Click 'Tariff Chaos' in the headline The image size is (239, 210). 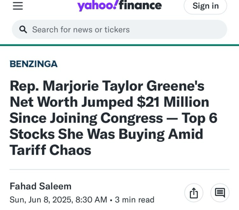[x=50, y=150]
